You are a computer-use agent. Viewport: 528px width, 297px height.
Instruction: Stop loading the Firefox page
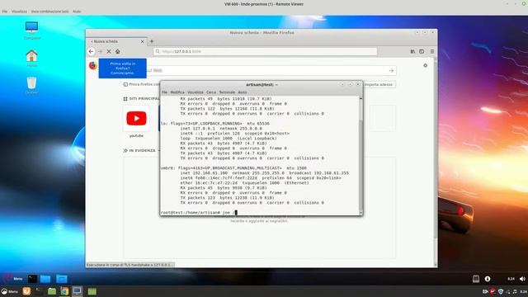coord(109,51)
